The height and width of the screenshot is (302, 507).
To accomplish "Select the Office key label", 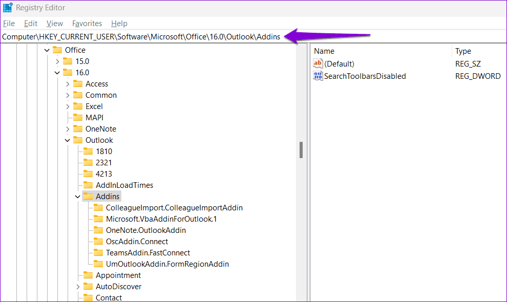I will (75, 50).
